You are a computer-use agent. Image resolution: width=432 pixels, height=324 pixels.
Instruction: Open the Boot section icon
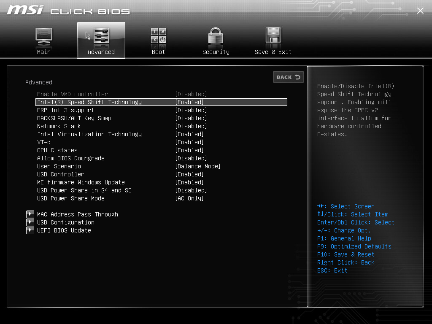coord(159,36)
